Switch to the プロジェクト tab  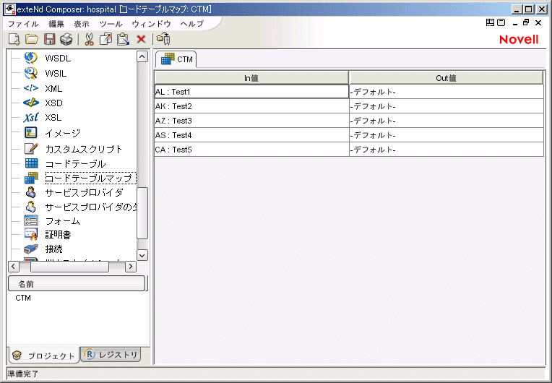pos(43,356)
